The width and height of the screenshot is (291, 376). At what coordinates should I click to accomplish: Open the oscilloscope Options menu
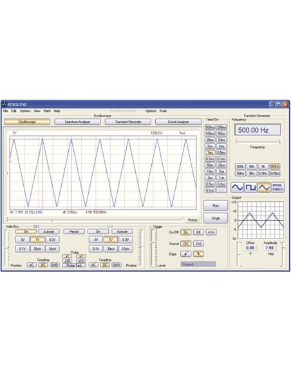click(25, 111)
